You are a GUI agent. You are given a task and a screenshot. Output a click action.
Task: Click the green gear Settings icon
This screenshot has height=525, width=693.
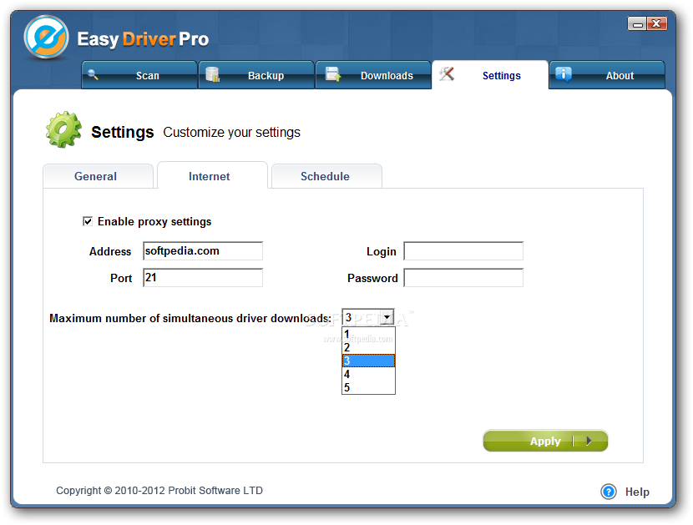63,129
